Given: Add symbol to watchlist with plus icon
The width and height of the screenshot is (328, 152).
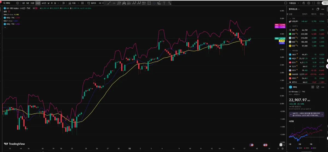Looking at the screenshot, I should [x=313, y=9].
